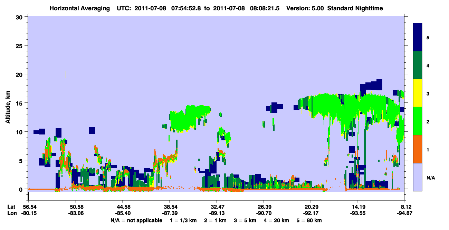Viewport: 449px width, 230px height.
Task: Click the longitude value -80.15
Action: coord(28,213)
